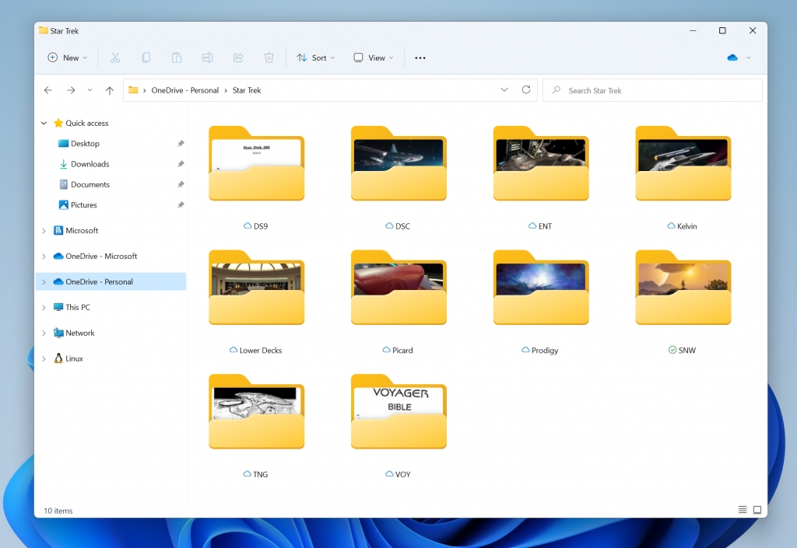Screen dimensions: 797x548
Task: Click the Rename icon in the toolbar
Action: tap(207, 57)
